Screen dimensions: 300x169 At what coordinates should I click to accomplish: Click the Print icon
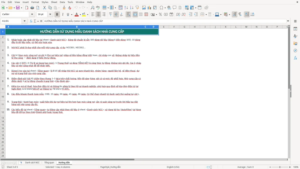[x=32, y=8]
